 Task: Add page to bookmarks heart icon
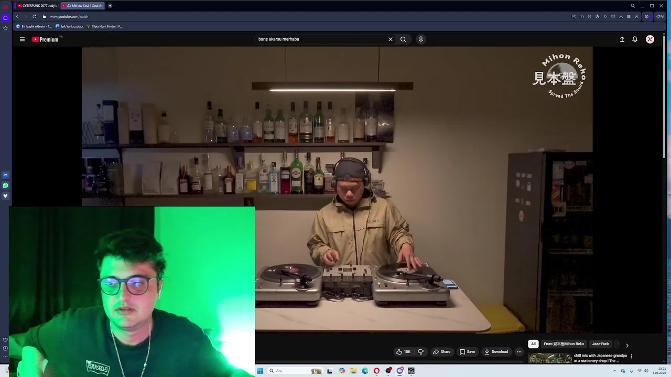pos(613,16)
